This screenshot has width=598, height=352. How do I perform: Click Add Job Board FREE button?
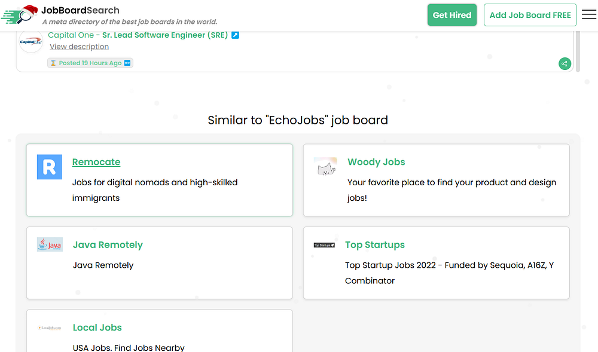530,15
